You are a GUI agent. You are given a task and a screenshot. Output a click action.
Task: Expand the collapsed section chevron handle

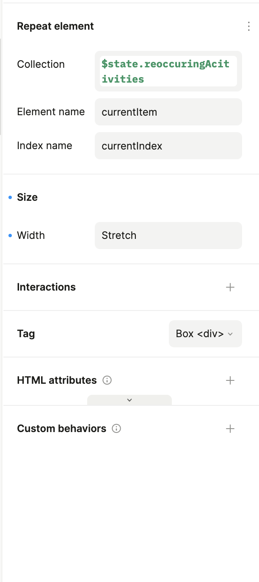[129, 400]
